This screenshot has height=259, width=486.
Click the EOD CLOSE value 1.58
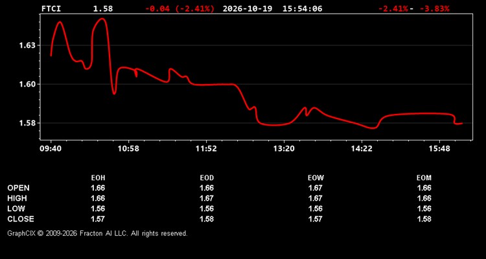(x=207, y=219)
